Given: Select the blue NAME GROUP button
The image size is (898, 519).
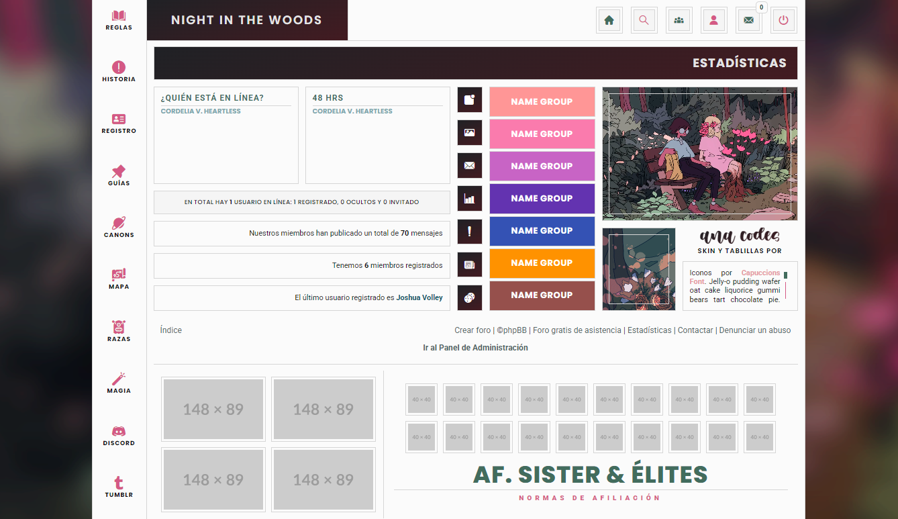Looking at the screenshot, I should pos(542,230).
